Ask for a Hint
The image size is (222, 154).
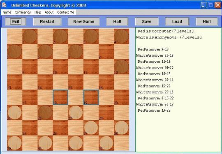[x=207, y=22]
